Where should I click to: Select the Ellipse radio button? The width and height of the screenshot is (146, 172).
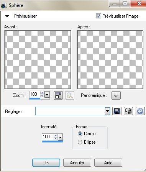click(x=80, y=142)
